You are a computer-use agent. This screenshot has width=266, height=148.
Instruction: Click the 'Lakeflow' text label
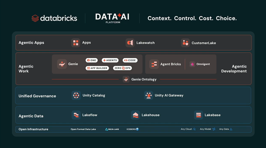[x=90, y=115]
